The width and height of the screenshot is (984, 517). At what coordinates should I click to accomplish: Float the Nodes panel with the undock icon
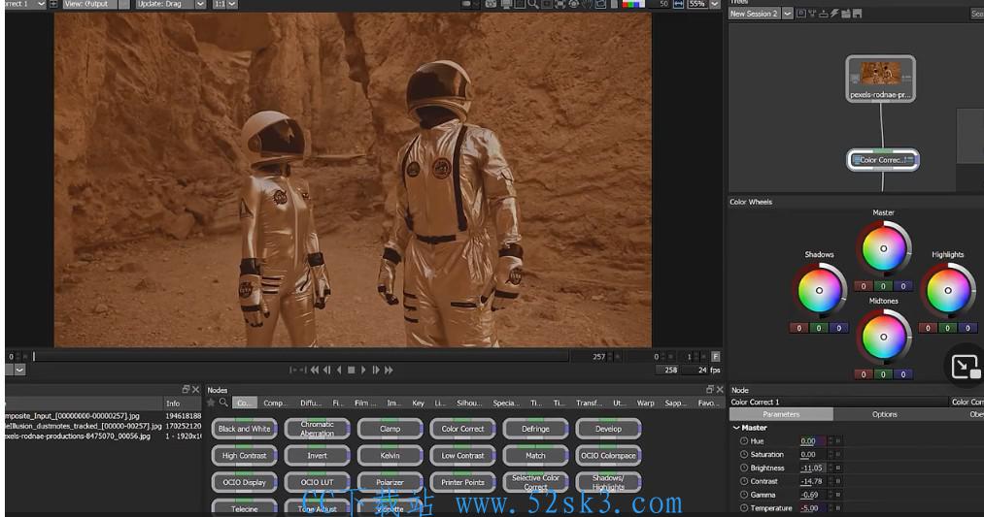pos(710,389)
